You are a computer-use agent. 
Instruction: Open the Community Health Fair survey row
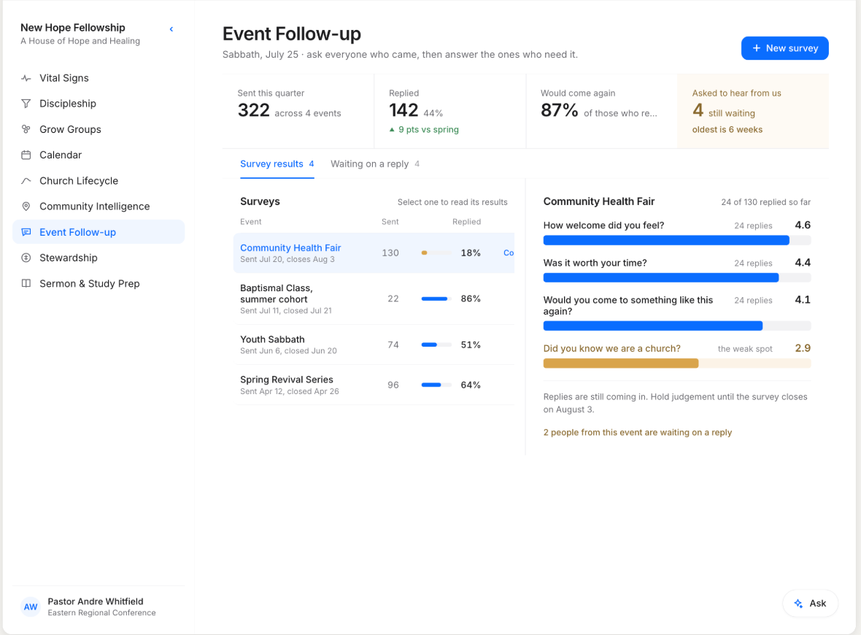374,253
